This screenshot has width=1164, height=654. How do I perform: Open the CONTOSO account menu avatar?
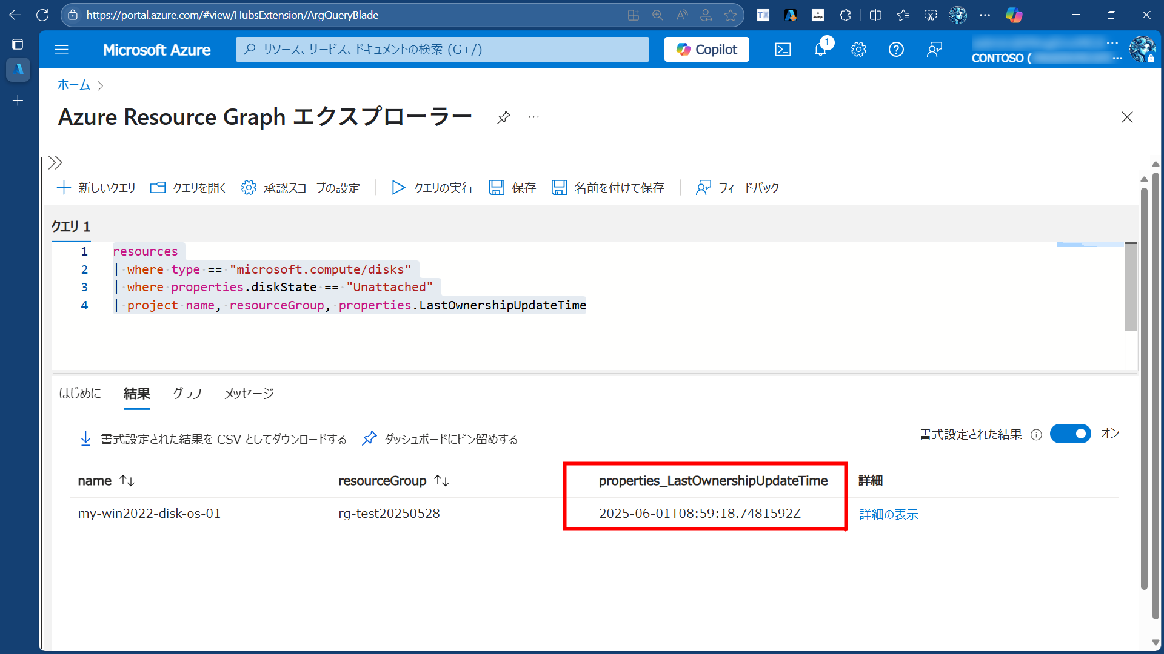[x=1142, y=50]
